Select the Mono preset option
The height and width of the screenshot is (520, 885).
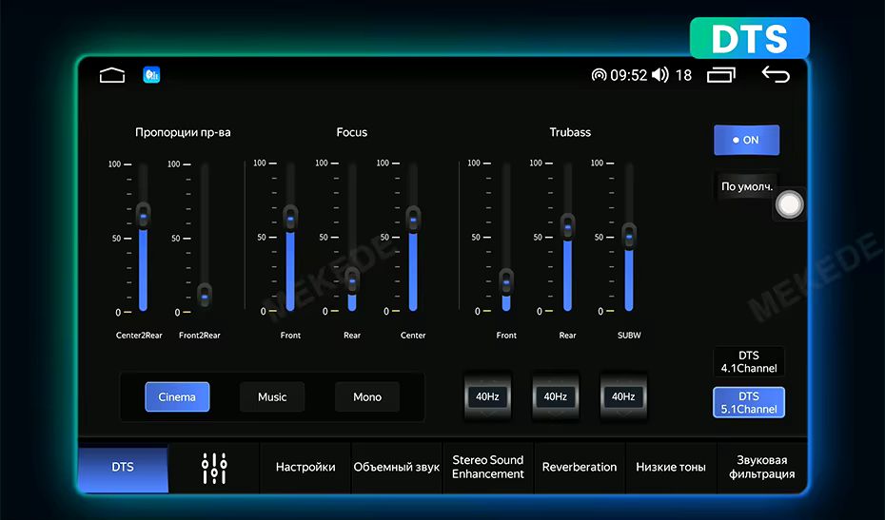tap(367, 397)
